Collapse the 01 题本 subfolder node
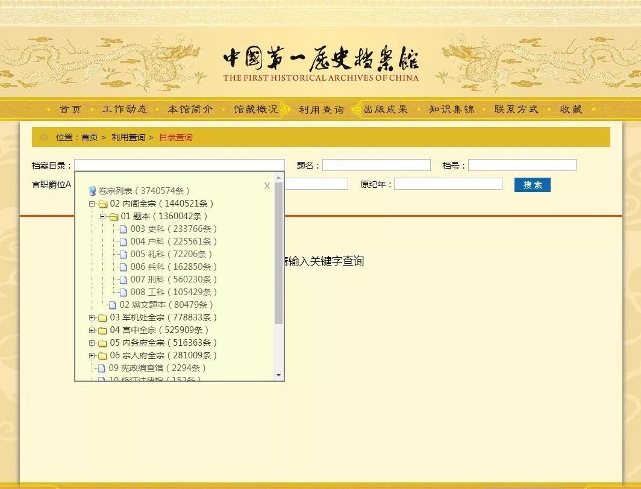 [102, 216]
